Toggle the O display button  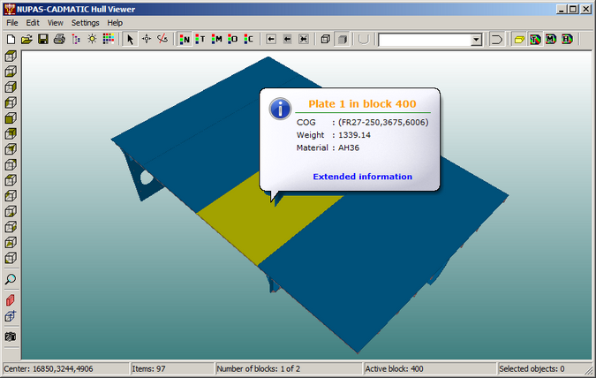pyautogui.click(x=232, y=39)
